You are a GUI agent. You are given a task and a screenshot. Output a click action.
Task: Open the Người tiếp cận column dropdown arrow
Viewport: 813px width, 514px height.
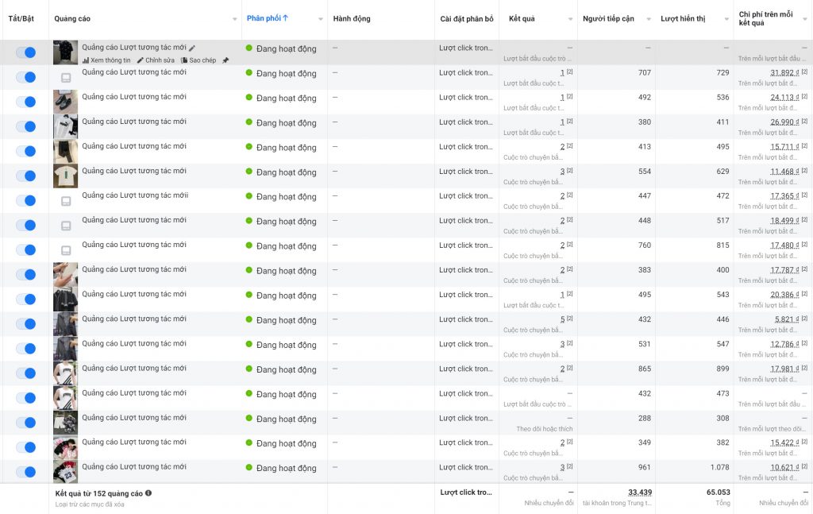649,19
